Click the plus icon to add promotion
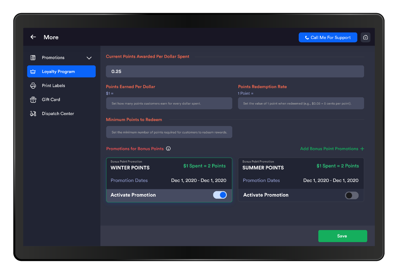The height and width of the screenshot is (274, 396). (x=362, y=149)
